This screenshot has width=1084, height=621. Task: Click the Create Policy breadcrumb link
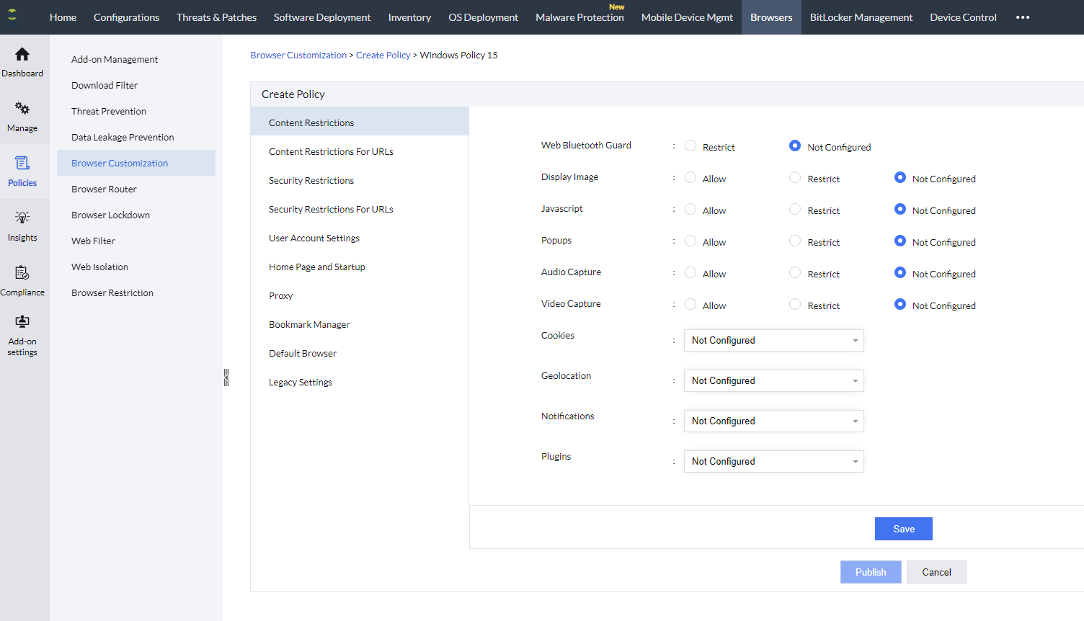(x=383, y=55)
